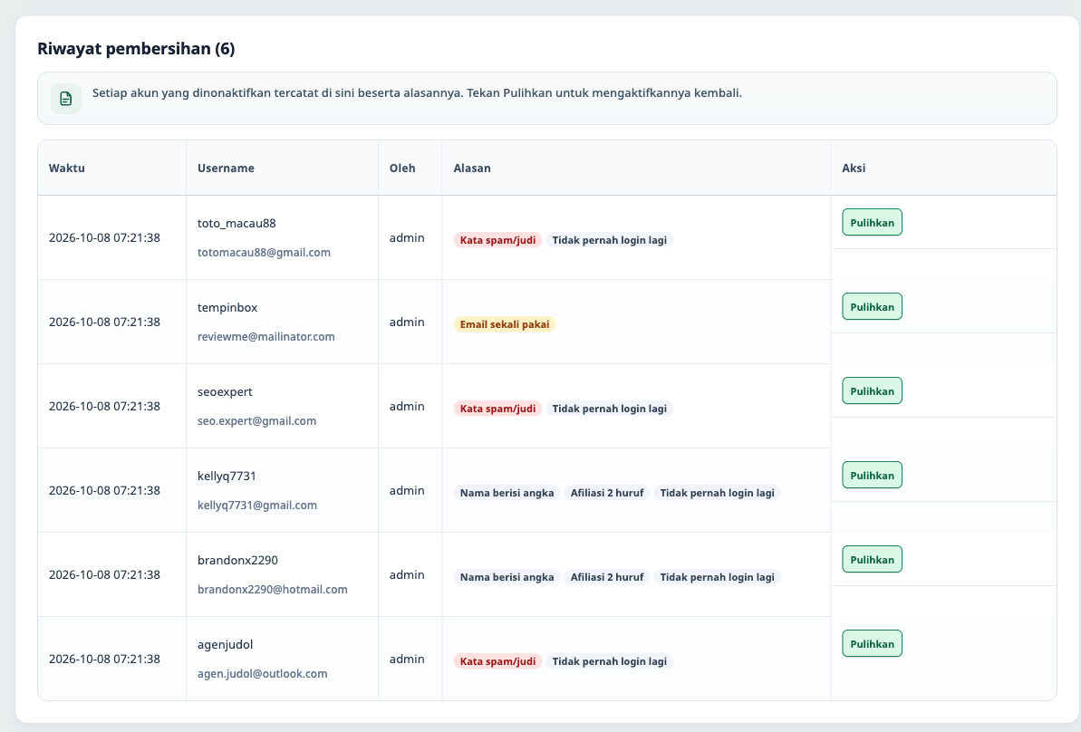The width and height of the screenshot is (1081, 732).
Task: Click the Nama berisi angka tag for brandonx2290
Action: (x=507, y=577)
